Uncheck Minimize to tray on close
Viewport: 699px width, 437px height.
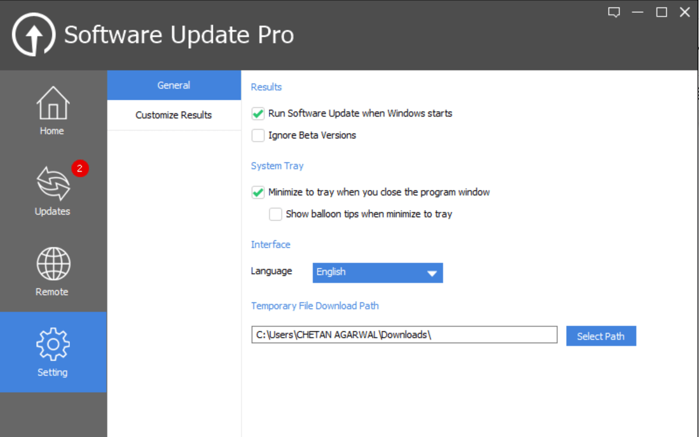pos(258,192)
